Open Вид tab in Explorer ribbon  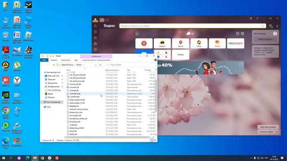tap(76, 60)
